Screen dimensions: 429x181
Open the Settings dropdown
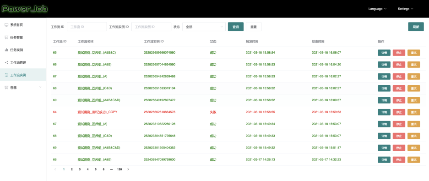pos(406,9)
